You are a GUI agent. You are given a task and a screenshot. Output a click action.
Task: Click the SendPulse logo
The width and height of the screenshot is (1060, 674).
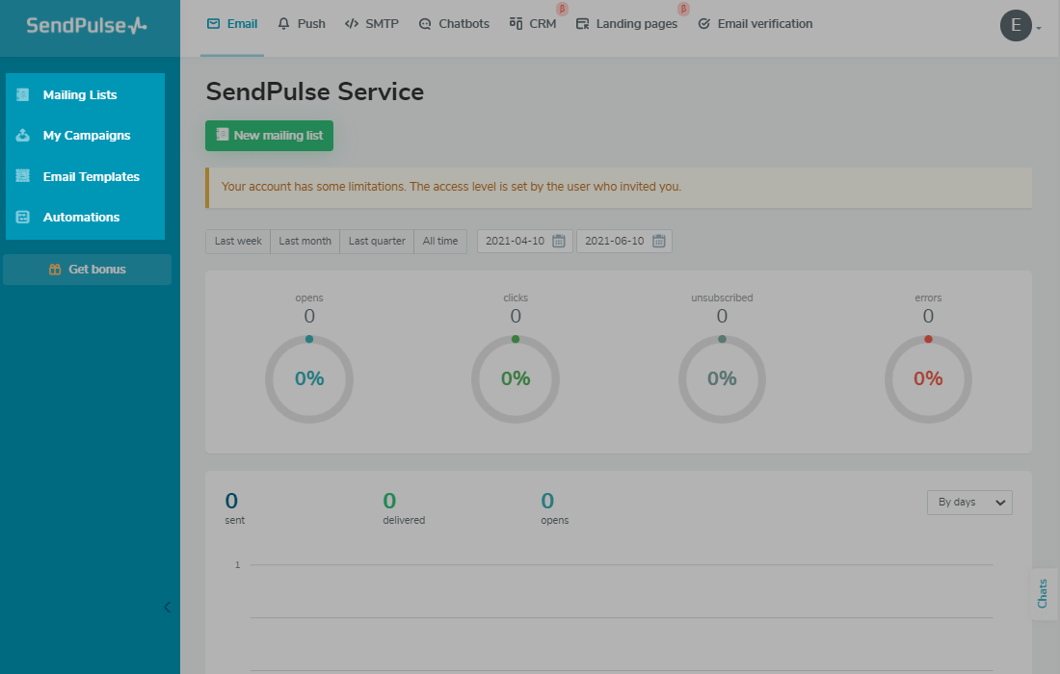click(x=87, y=26)
